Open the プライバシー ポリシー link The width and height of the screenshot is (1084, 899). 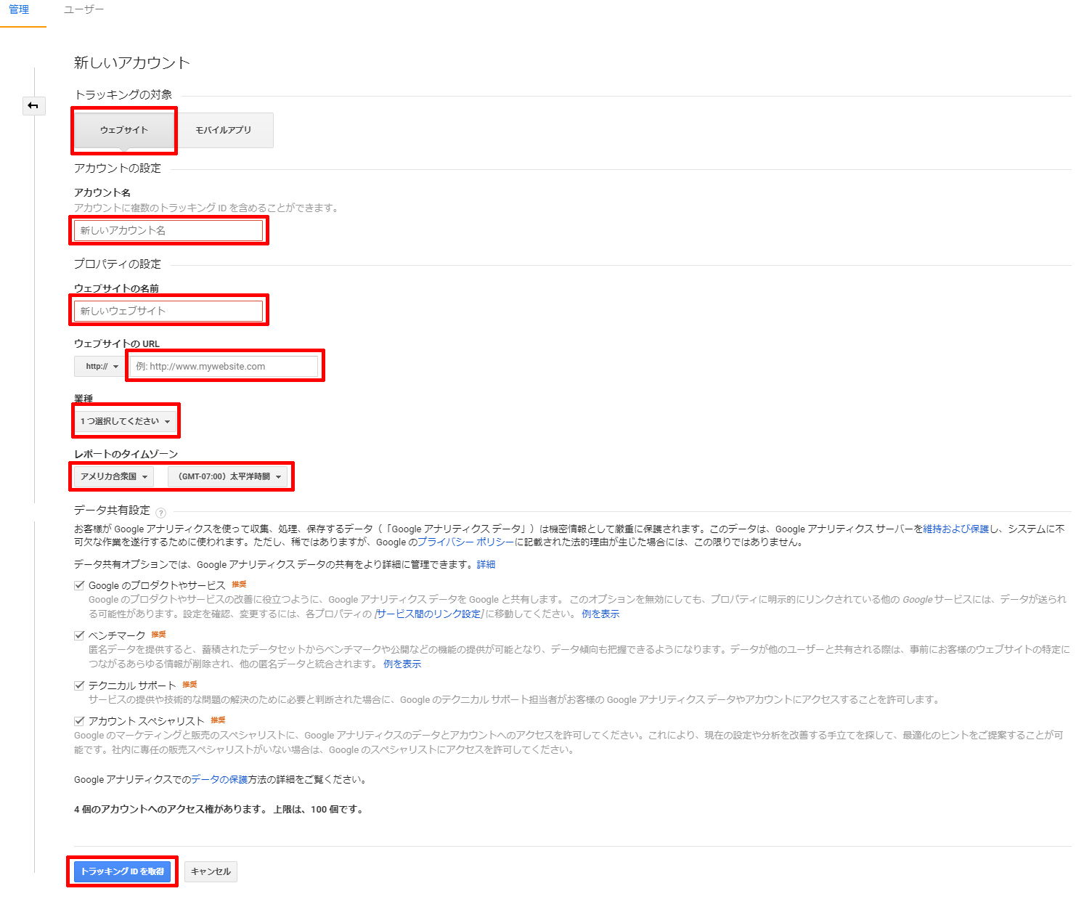point(466,542)
